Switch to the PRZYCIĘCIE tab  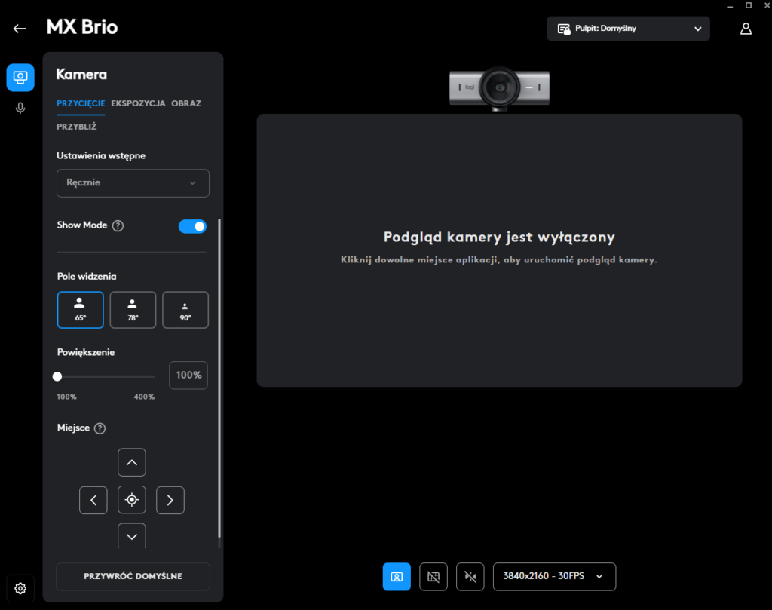[81, 103]
